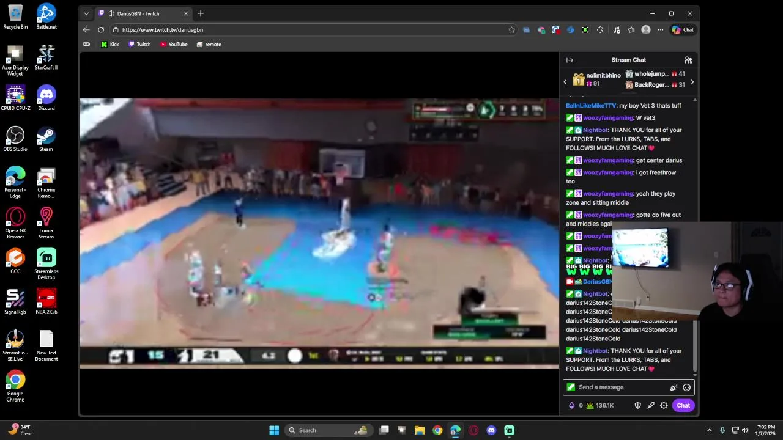Open Edge profile avatar

click(x=646, y=29)
